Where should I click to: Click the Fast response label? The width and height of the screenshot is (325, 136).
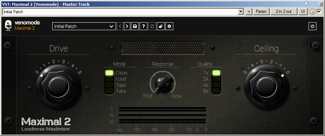[148, 96]
